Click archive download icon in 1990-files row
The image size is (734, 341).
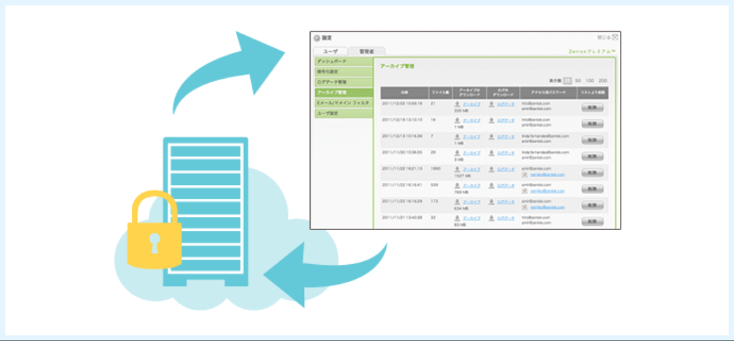coord(457,169)
